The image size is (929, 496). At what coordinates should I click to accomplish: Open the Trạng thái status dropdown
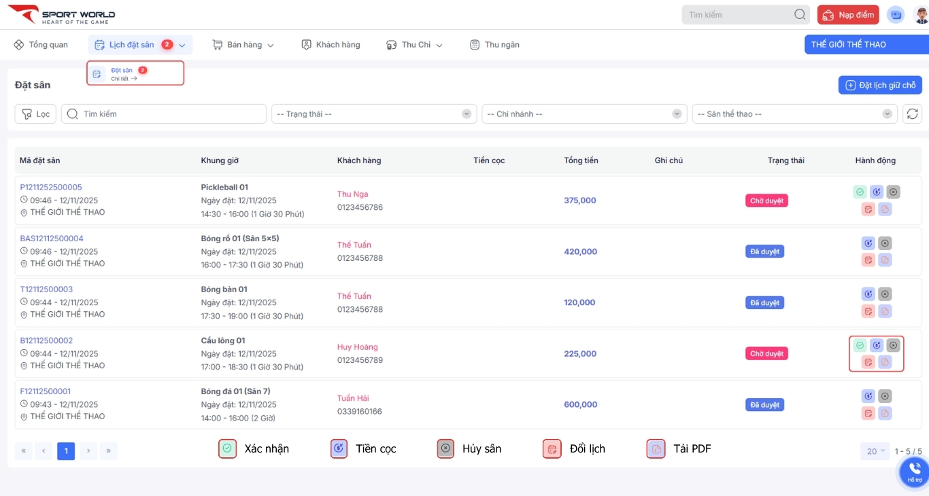pos(373,114)
